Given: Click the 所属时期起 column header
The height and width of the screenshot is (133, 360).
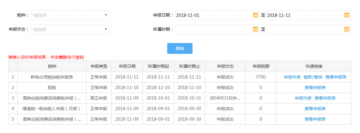Looking at the screenshot, I should pyautogui.click(x=158, y=66).
